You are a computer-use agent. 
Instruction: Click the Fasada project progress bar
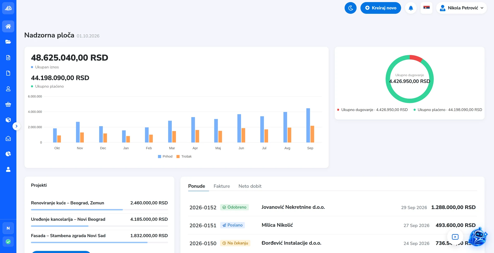[99, 242]
